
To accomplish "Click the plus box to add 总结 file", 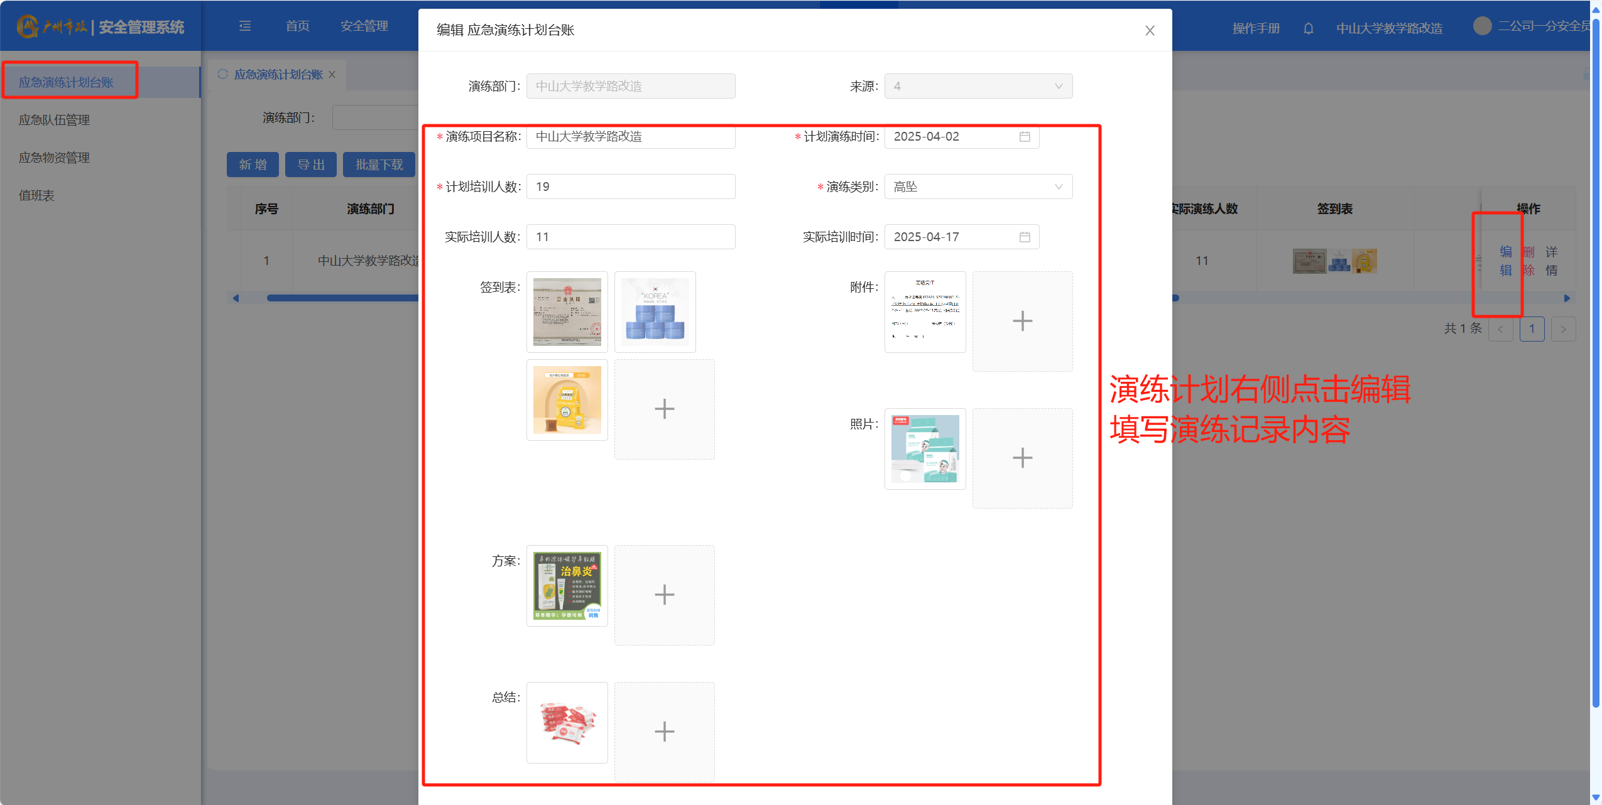I will click(664, 732).
